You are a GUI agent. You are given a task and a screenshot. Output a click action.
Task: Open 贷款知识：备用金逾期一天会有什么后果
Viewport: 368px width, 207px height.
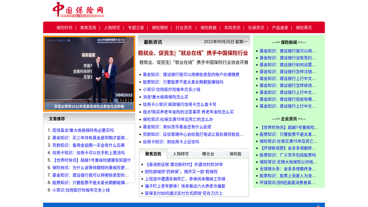tap(88, 145)
